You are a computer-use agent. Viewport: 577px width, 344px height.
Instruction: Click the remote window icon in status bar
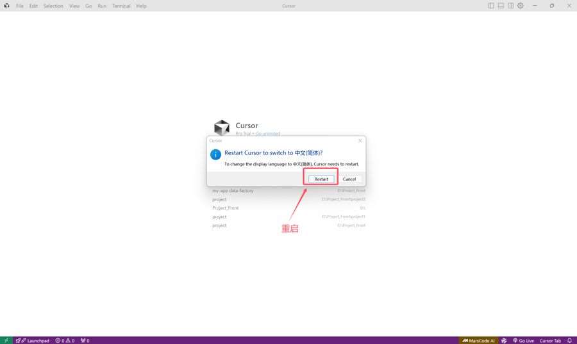[6, 340]
